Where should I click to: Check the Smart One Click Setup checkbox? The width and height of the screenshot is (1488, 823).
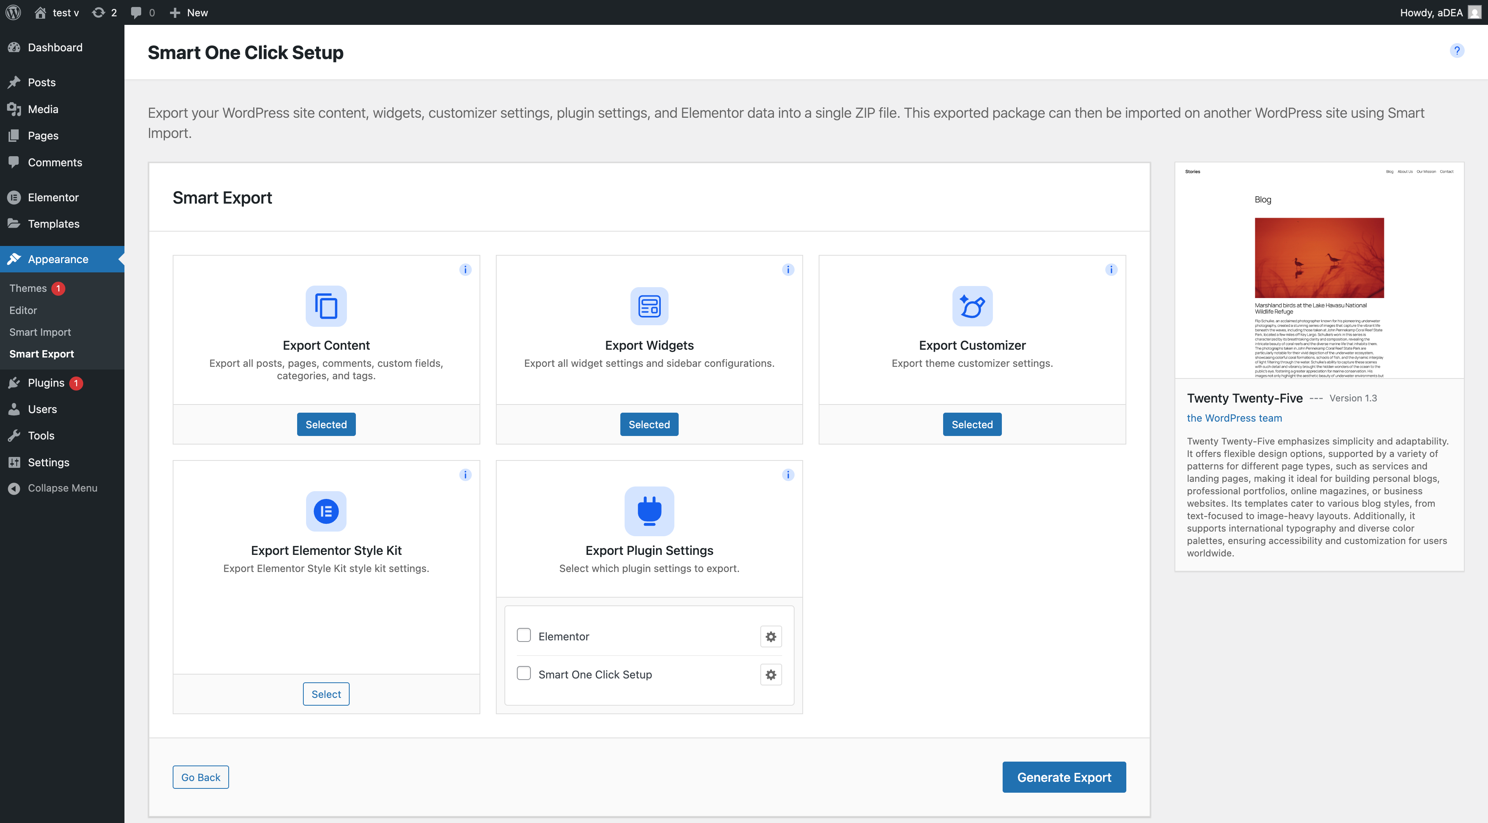pos(523,673)
